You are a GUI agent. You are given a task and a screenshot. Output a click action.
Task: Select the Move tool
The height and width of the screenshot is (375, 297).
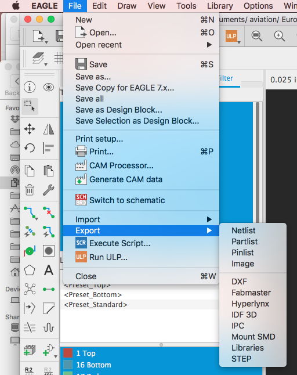(x=30, y=129)
